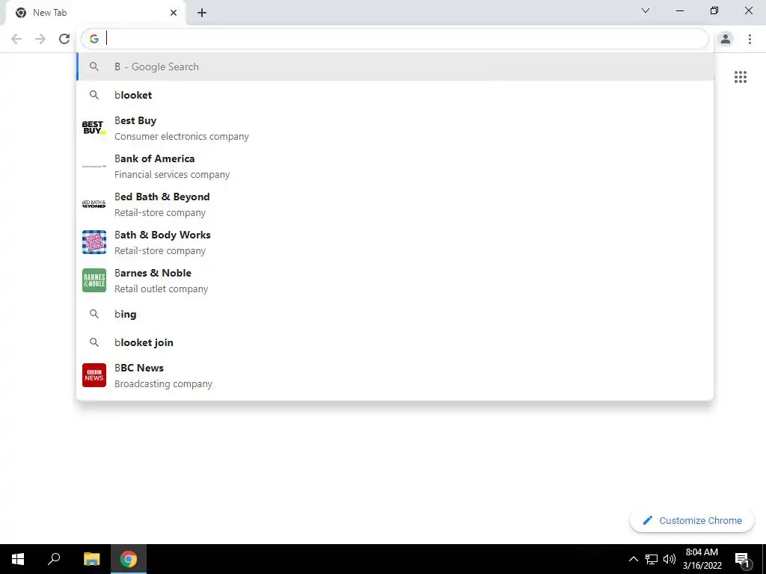This screenshot has height=574, width=766.
Task: Minimize the Chrome window
Action: click(679, 10)
